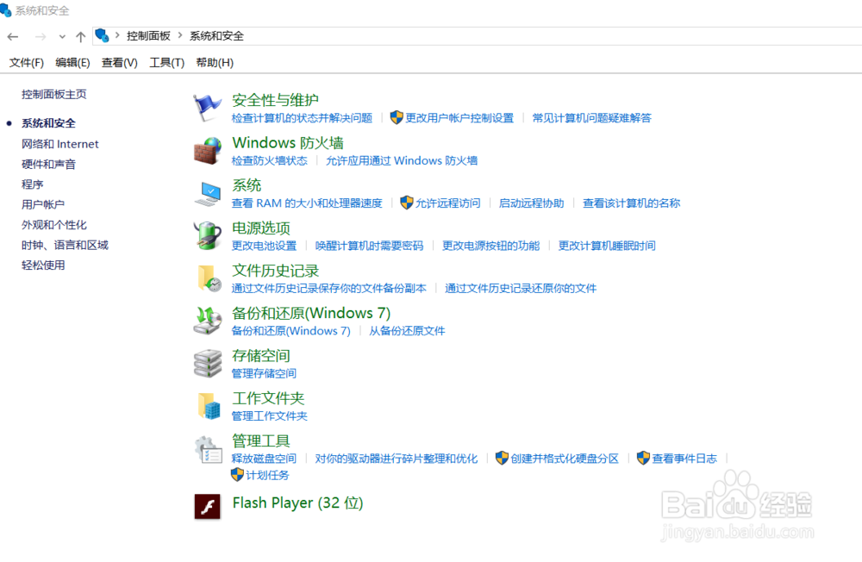Screen dimensions: 862x562
Task: Open the 系统 heading link
Action: (x=247, y=185)
